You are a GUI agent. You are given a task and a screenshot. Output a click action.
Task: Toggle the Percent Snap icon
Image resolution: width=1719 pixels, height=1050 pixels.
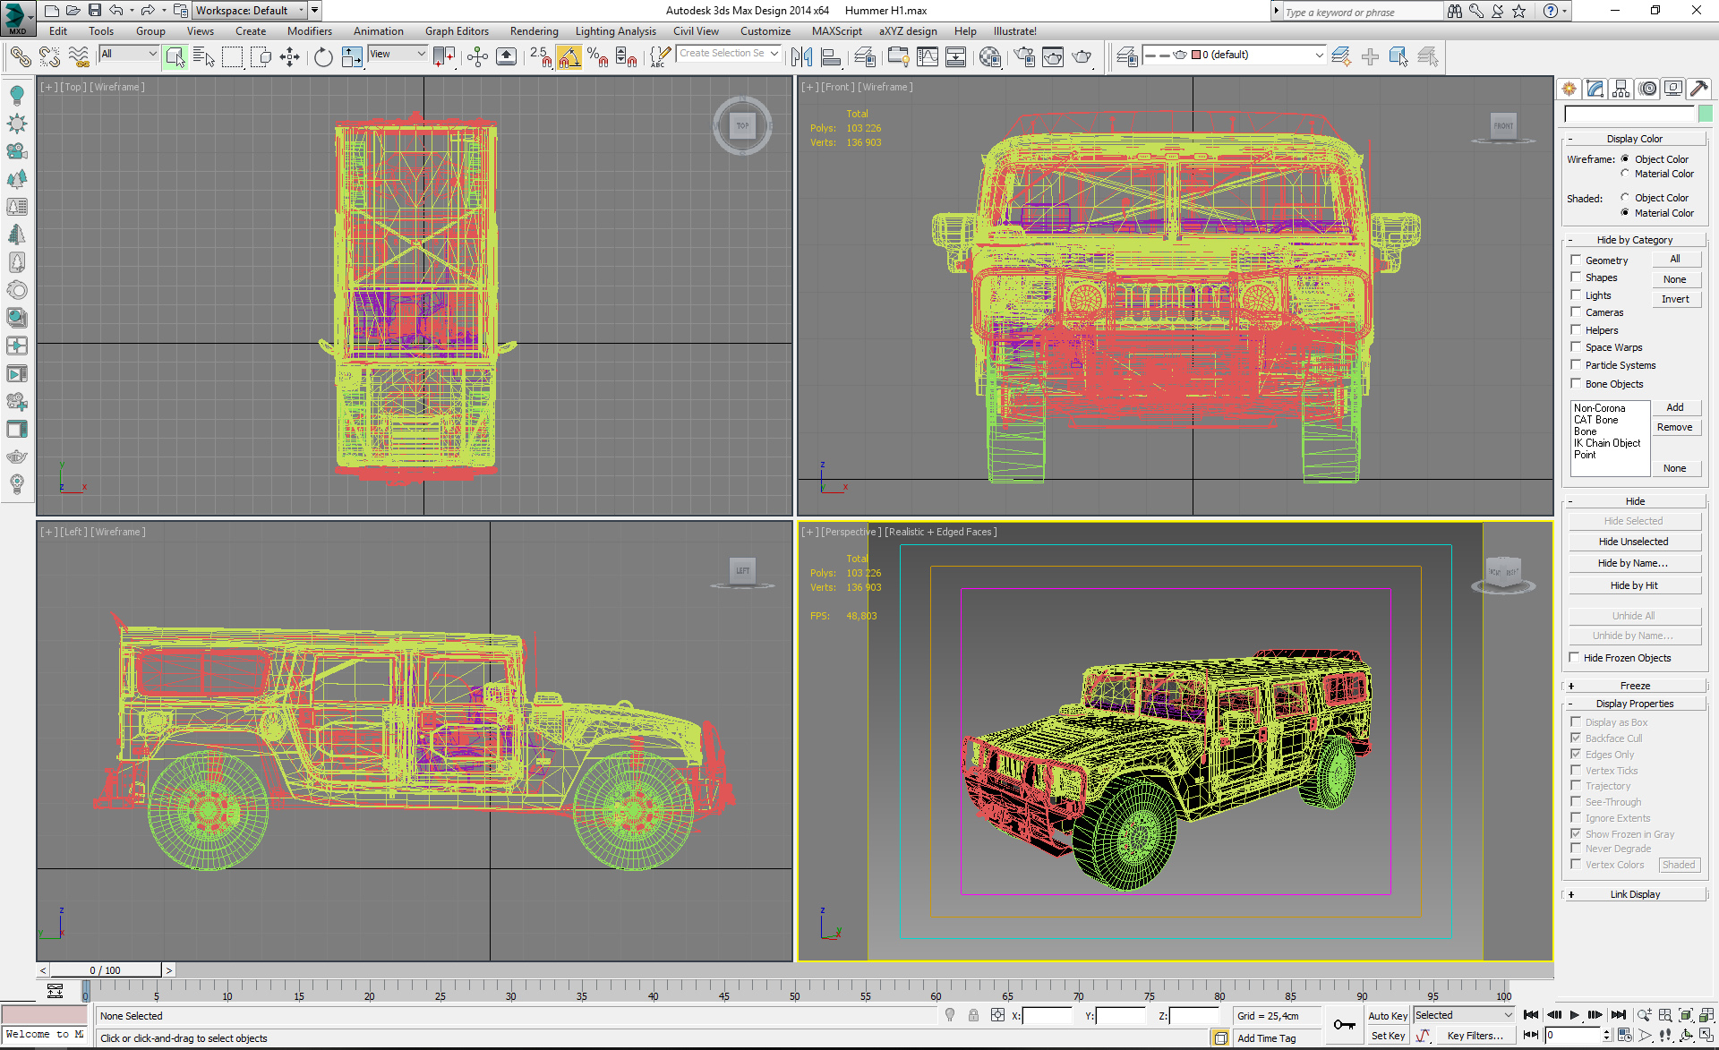pos(598,57)
